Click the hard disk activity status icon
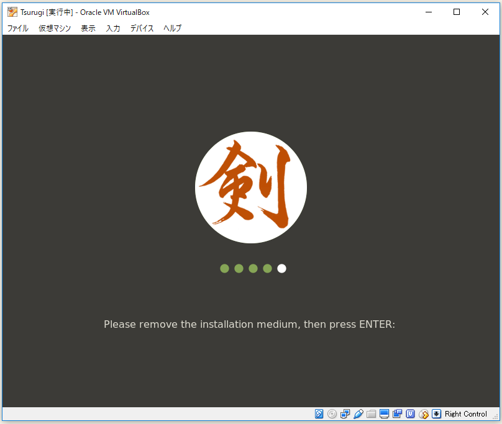This screenshot has width=502, height=424. [319, 414]
